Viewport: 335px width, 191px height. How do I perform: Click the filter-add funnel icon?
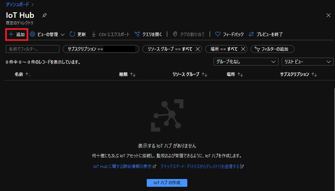click(257, 49)
